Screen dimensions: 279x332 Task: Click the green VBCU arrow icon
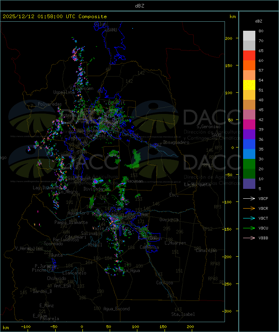click(x=249, y=228)
